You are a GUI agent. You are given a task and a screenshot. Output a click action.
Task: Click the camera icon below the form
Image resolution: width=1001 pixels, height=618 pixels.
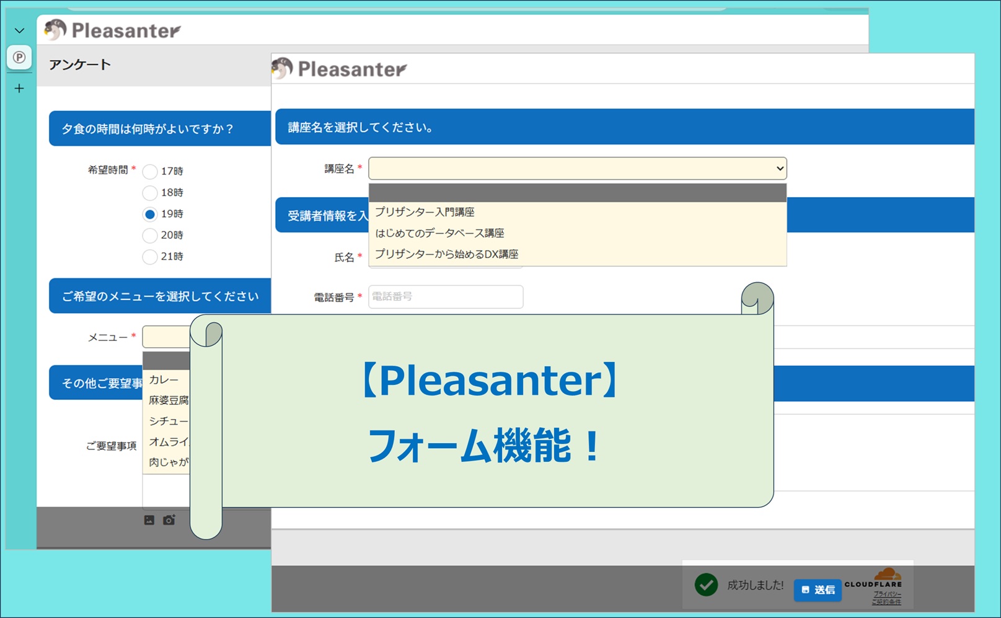pyautogui.click(x=169, y=520)
